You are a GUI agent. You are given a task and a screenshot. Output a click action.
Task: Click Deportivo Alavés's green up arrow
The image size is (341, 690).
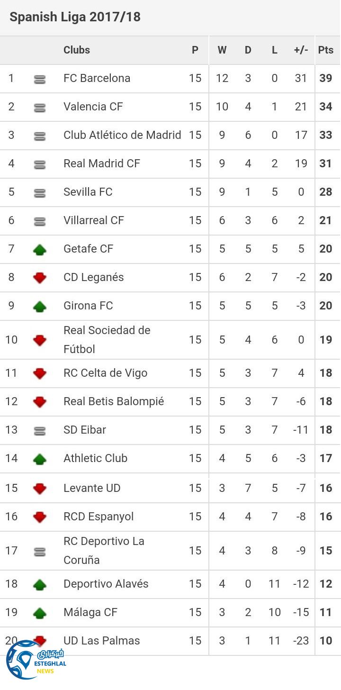[x=40, y=584]
